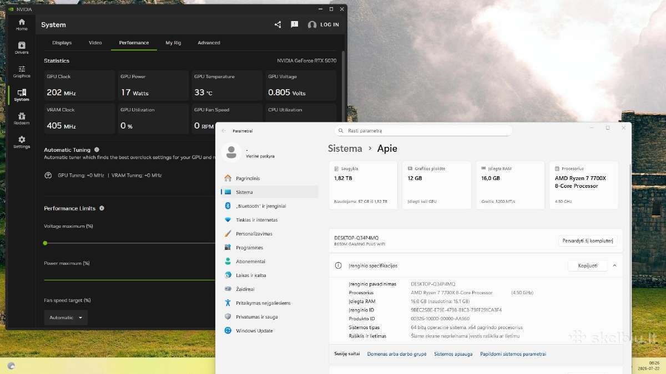Select System icon in NVIDIA sidebar
Viewport: 666px width, 374px height.
pos(22,95)
